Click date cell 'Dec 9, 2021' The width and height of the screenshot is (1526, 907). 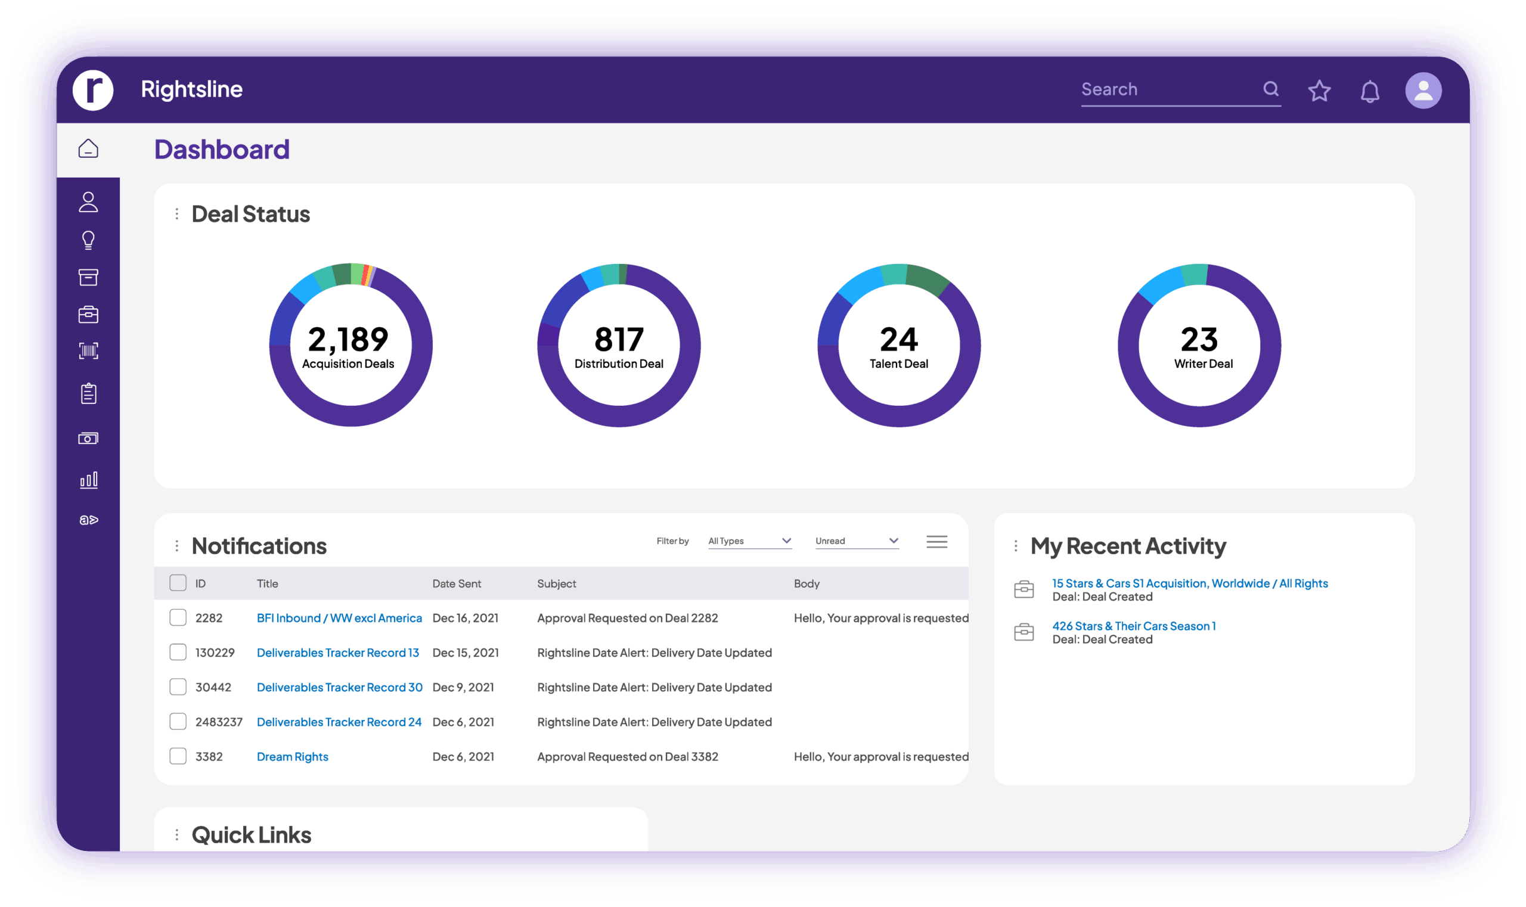(x=463, y=687)
